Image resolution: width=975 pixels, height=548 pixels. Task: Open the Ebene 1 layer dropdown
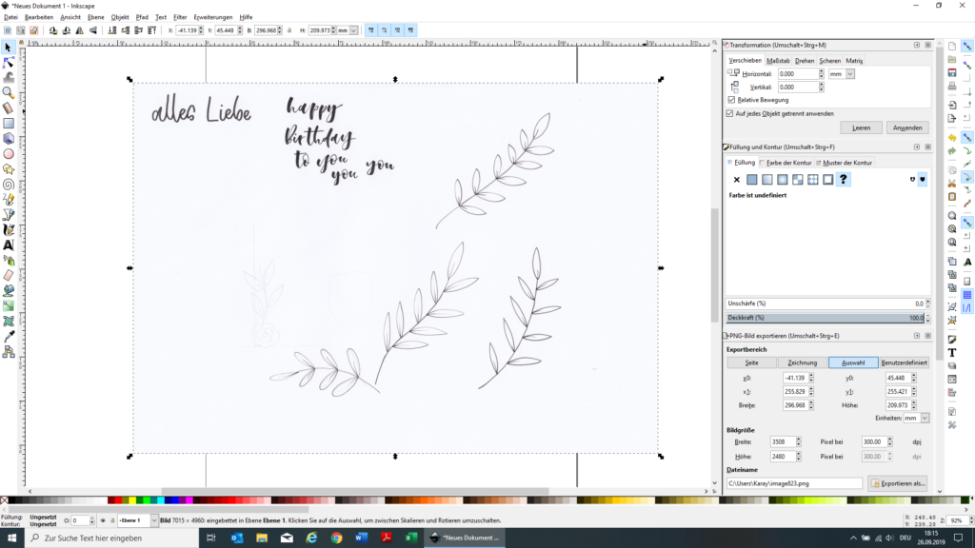(x=135, y=520)
